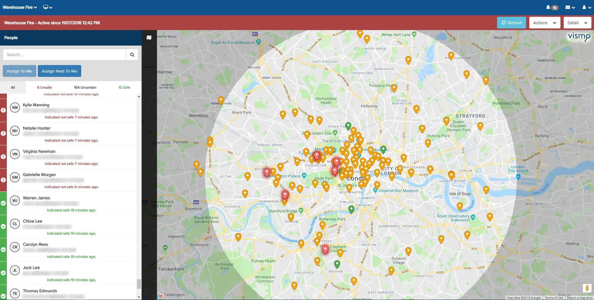View the 10 Safe tab
594x300 pixels.
point(124,87)
